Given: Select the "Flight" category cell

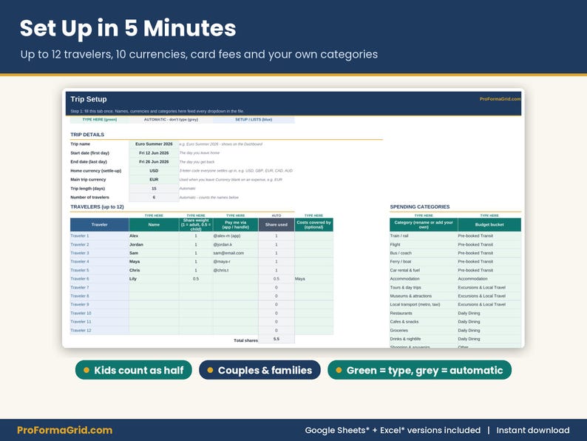Looking at the screenshot, I should pos(424,244).
